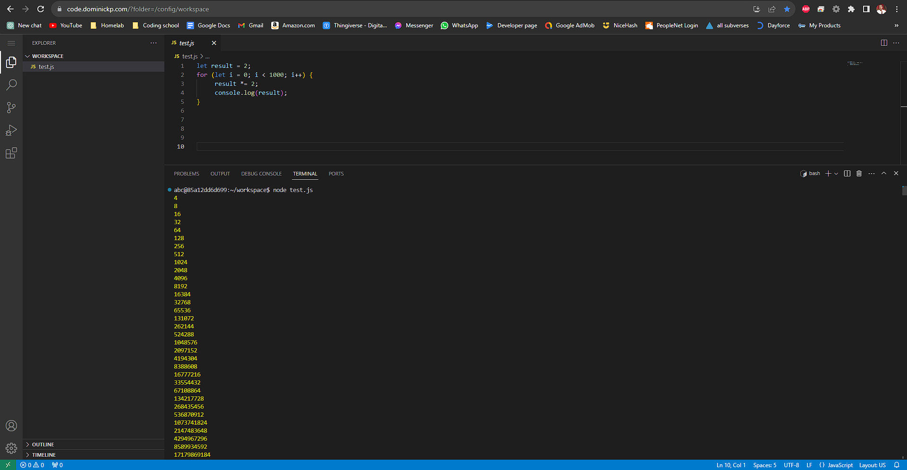Screen dimensions: 907x470
Task: Open the Extensions view
Action: (11, 153)
